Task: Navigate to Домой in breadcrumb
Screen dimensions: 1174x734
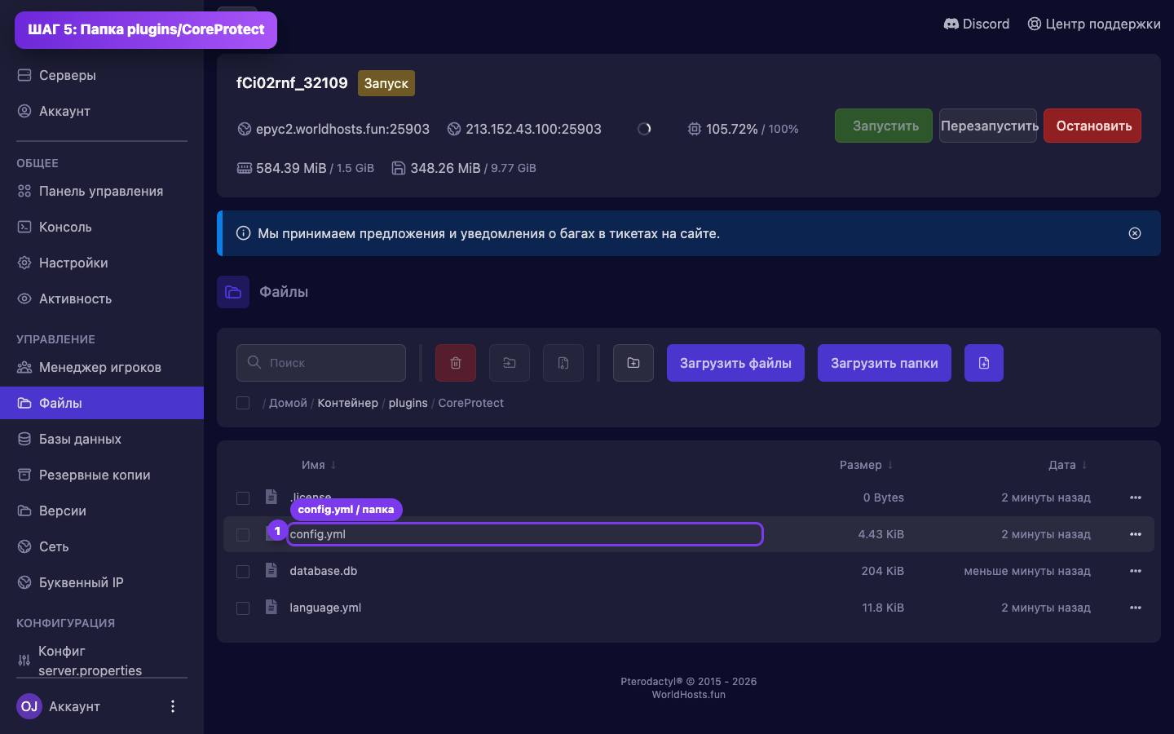Action: [288, 403]
